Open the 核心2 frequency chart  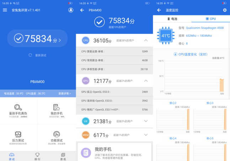point(173,119)
